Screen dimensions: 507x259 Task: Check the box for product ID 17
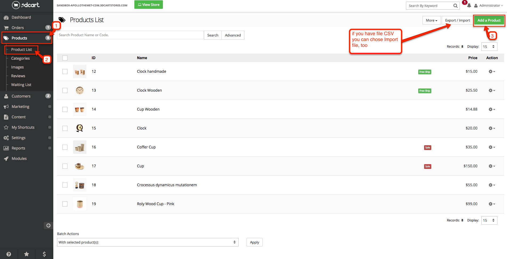point(65,166)
